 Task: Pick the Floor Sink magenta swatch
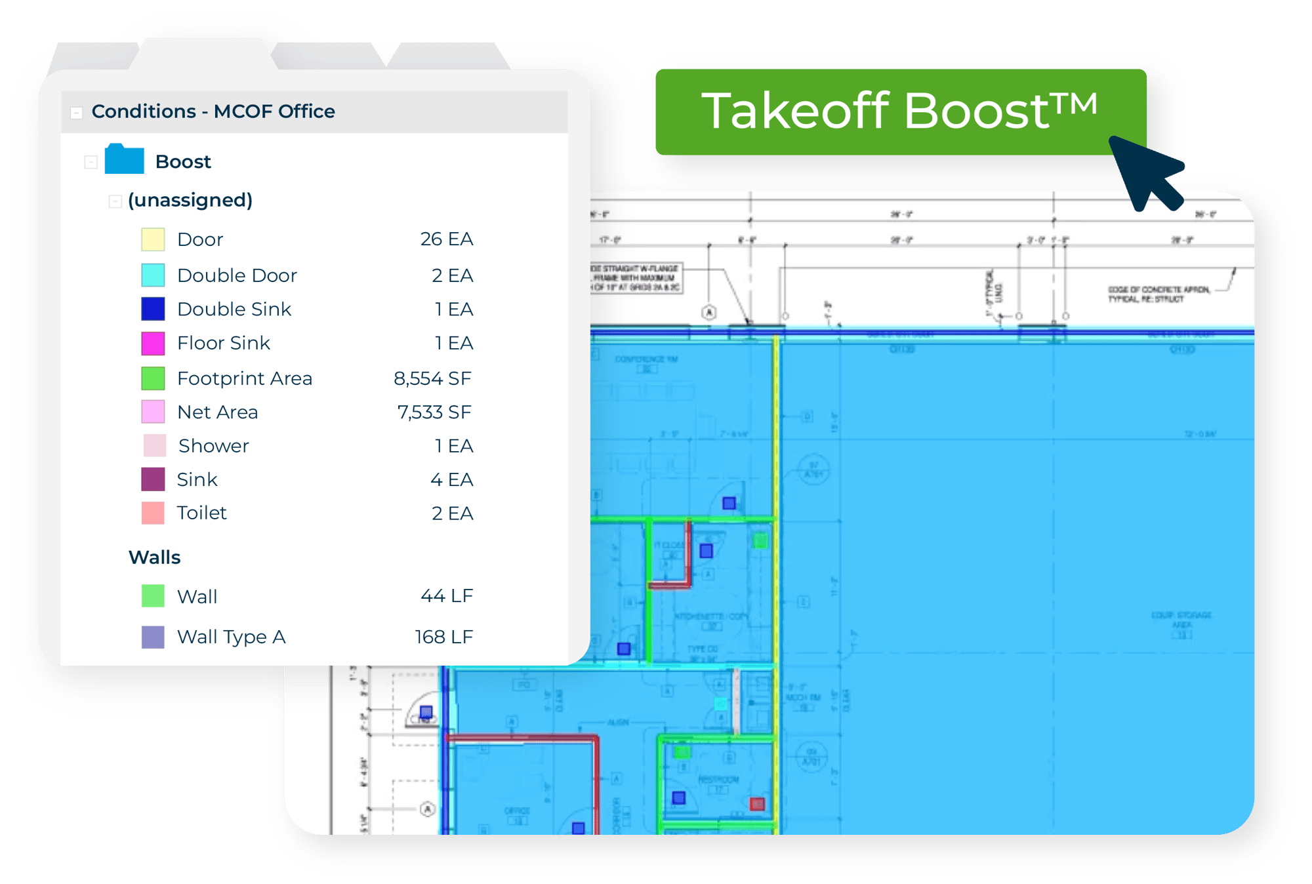[x=153, y=343]
